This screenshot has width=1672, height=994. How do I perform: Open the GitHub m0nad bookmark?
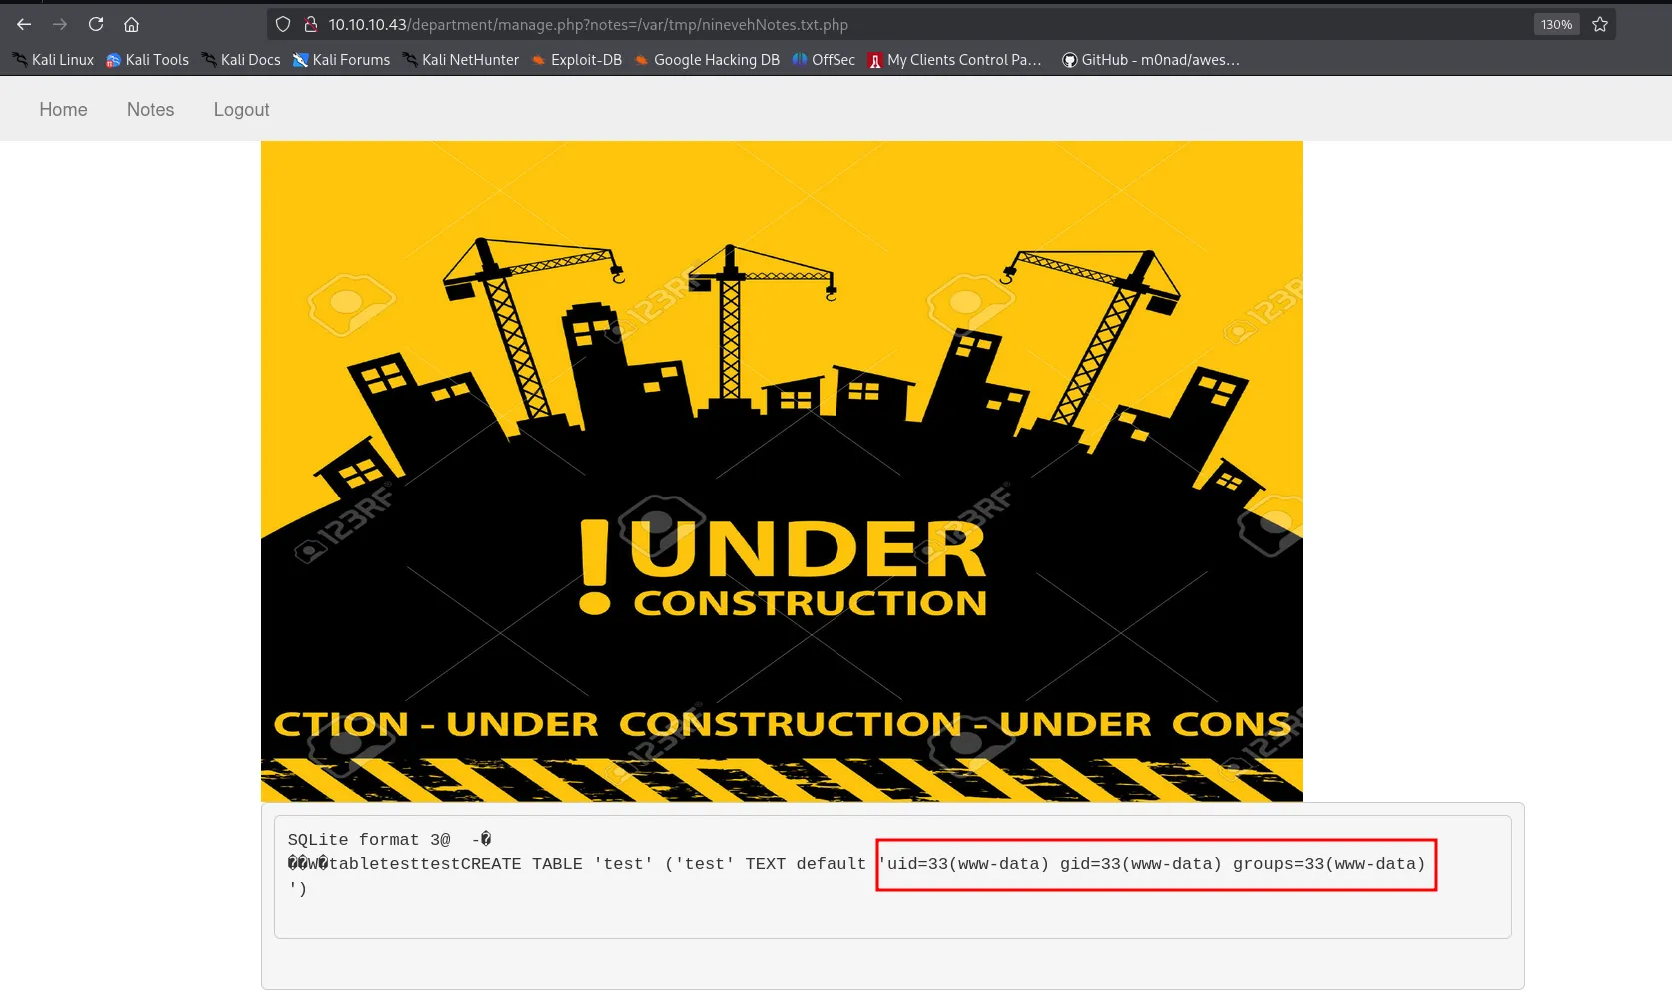tap(1151, 60)
